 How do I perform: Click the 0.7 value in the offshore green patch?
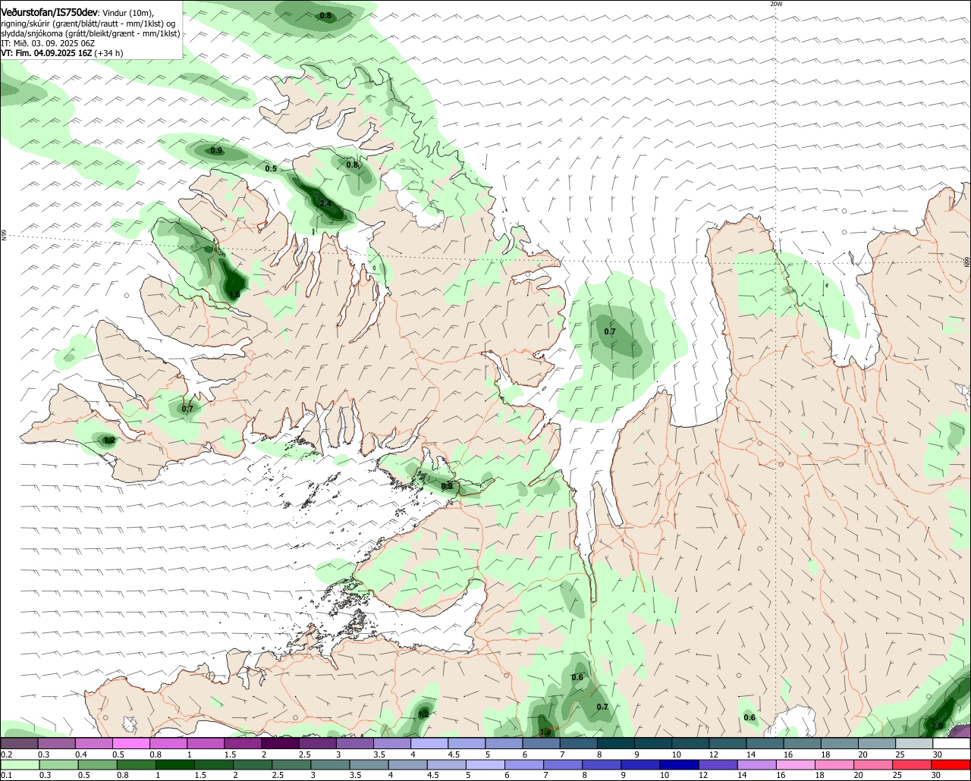click(610, 331)
